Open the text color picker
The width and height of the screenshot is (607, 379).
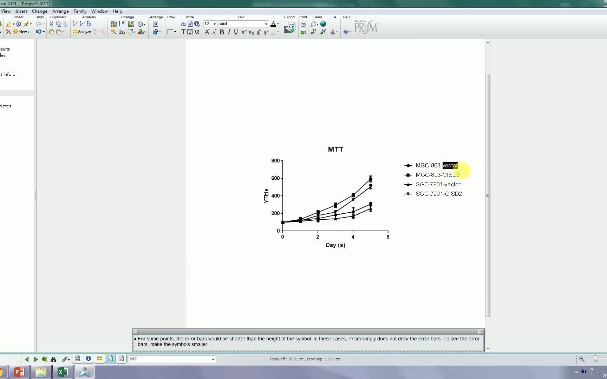274,24
